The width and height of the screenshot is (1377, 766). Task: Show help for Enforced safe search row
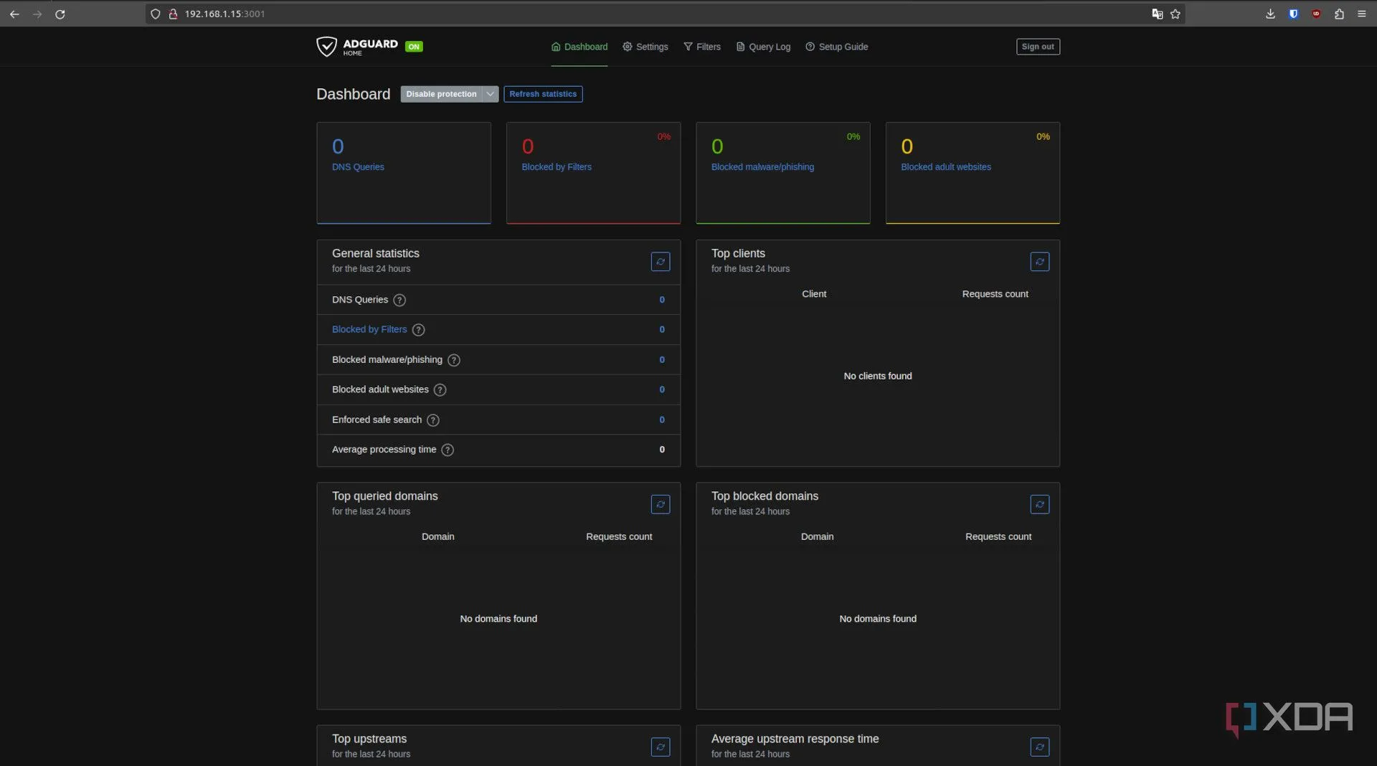point(433,420)
